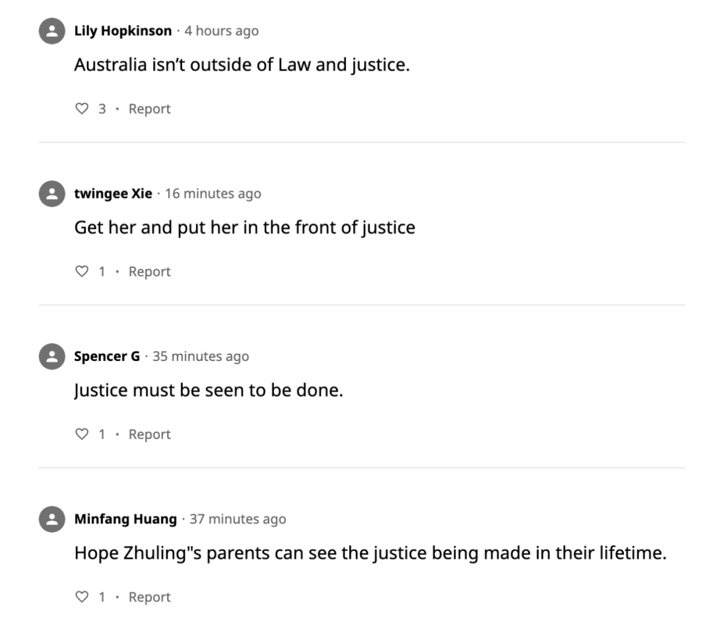Open Spencer G's profile name
The image size is (713, 625).
107,357
